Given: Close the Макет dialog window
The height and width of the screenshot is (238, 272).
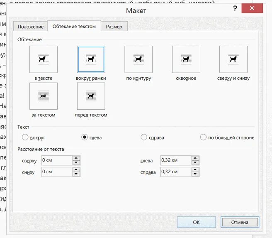Looking at the screenshot, I should 252,8.
